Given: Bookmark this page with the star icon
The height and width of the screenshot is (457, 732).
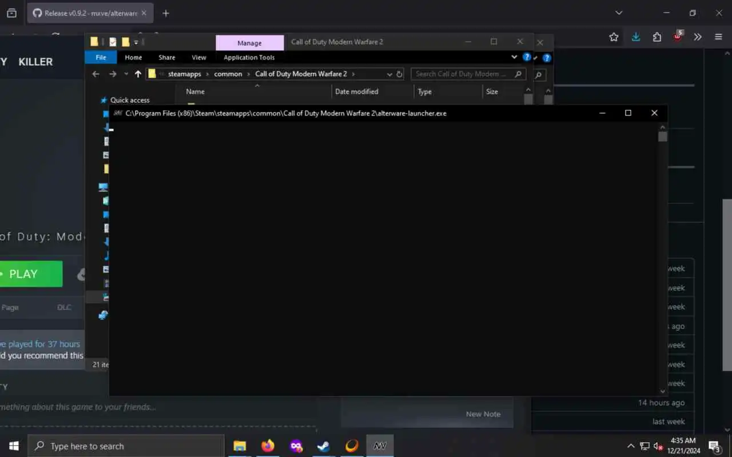Looking at the screenshot, I should point(614,37).
